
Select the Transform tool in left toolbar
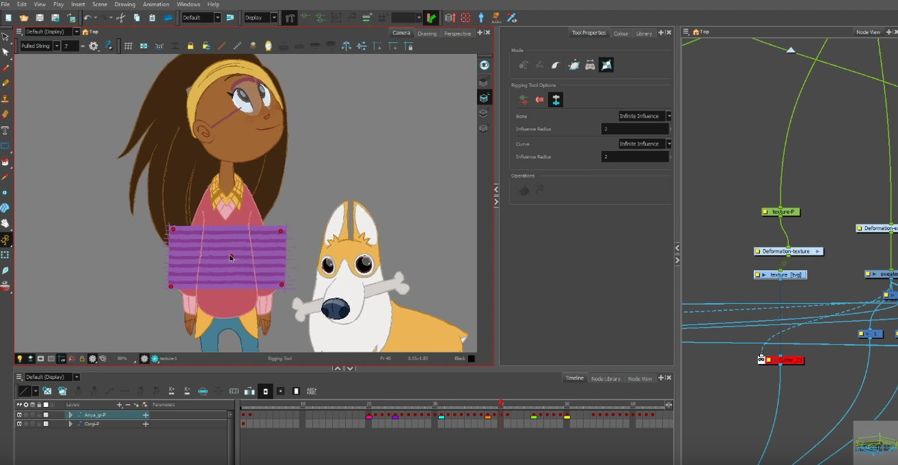click(x=6, y=37)
